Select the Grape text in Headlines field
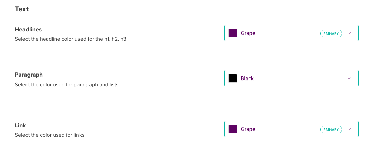 coord(248,33)
